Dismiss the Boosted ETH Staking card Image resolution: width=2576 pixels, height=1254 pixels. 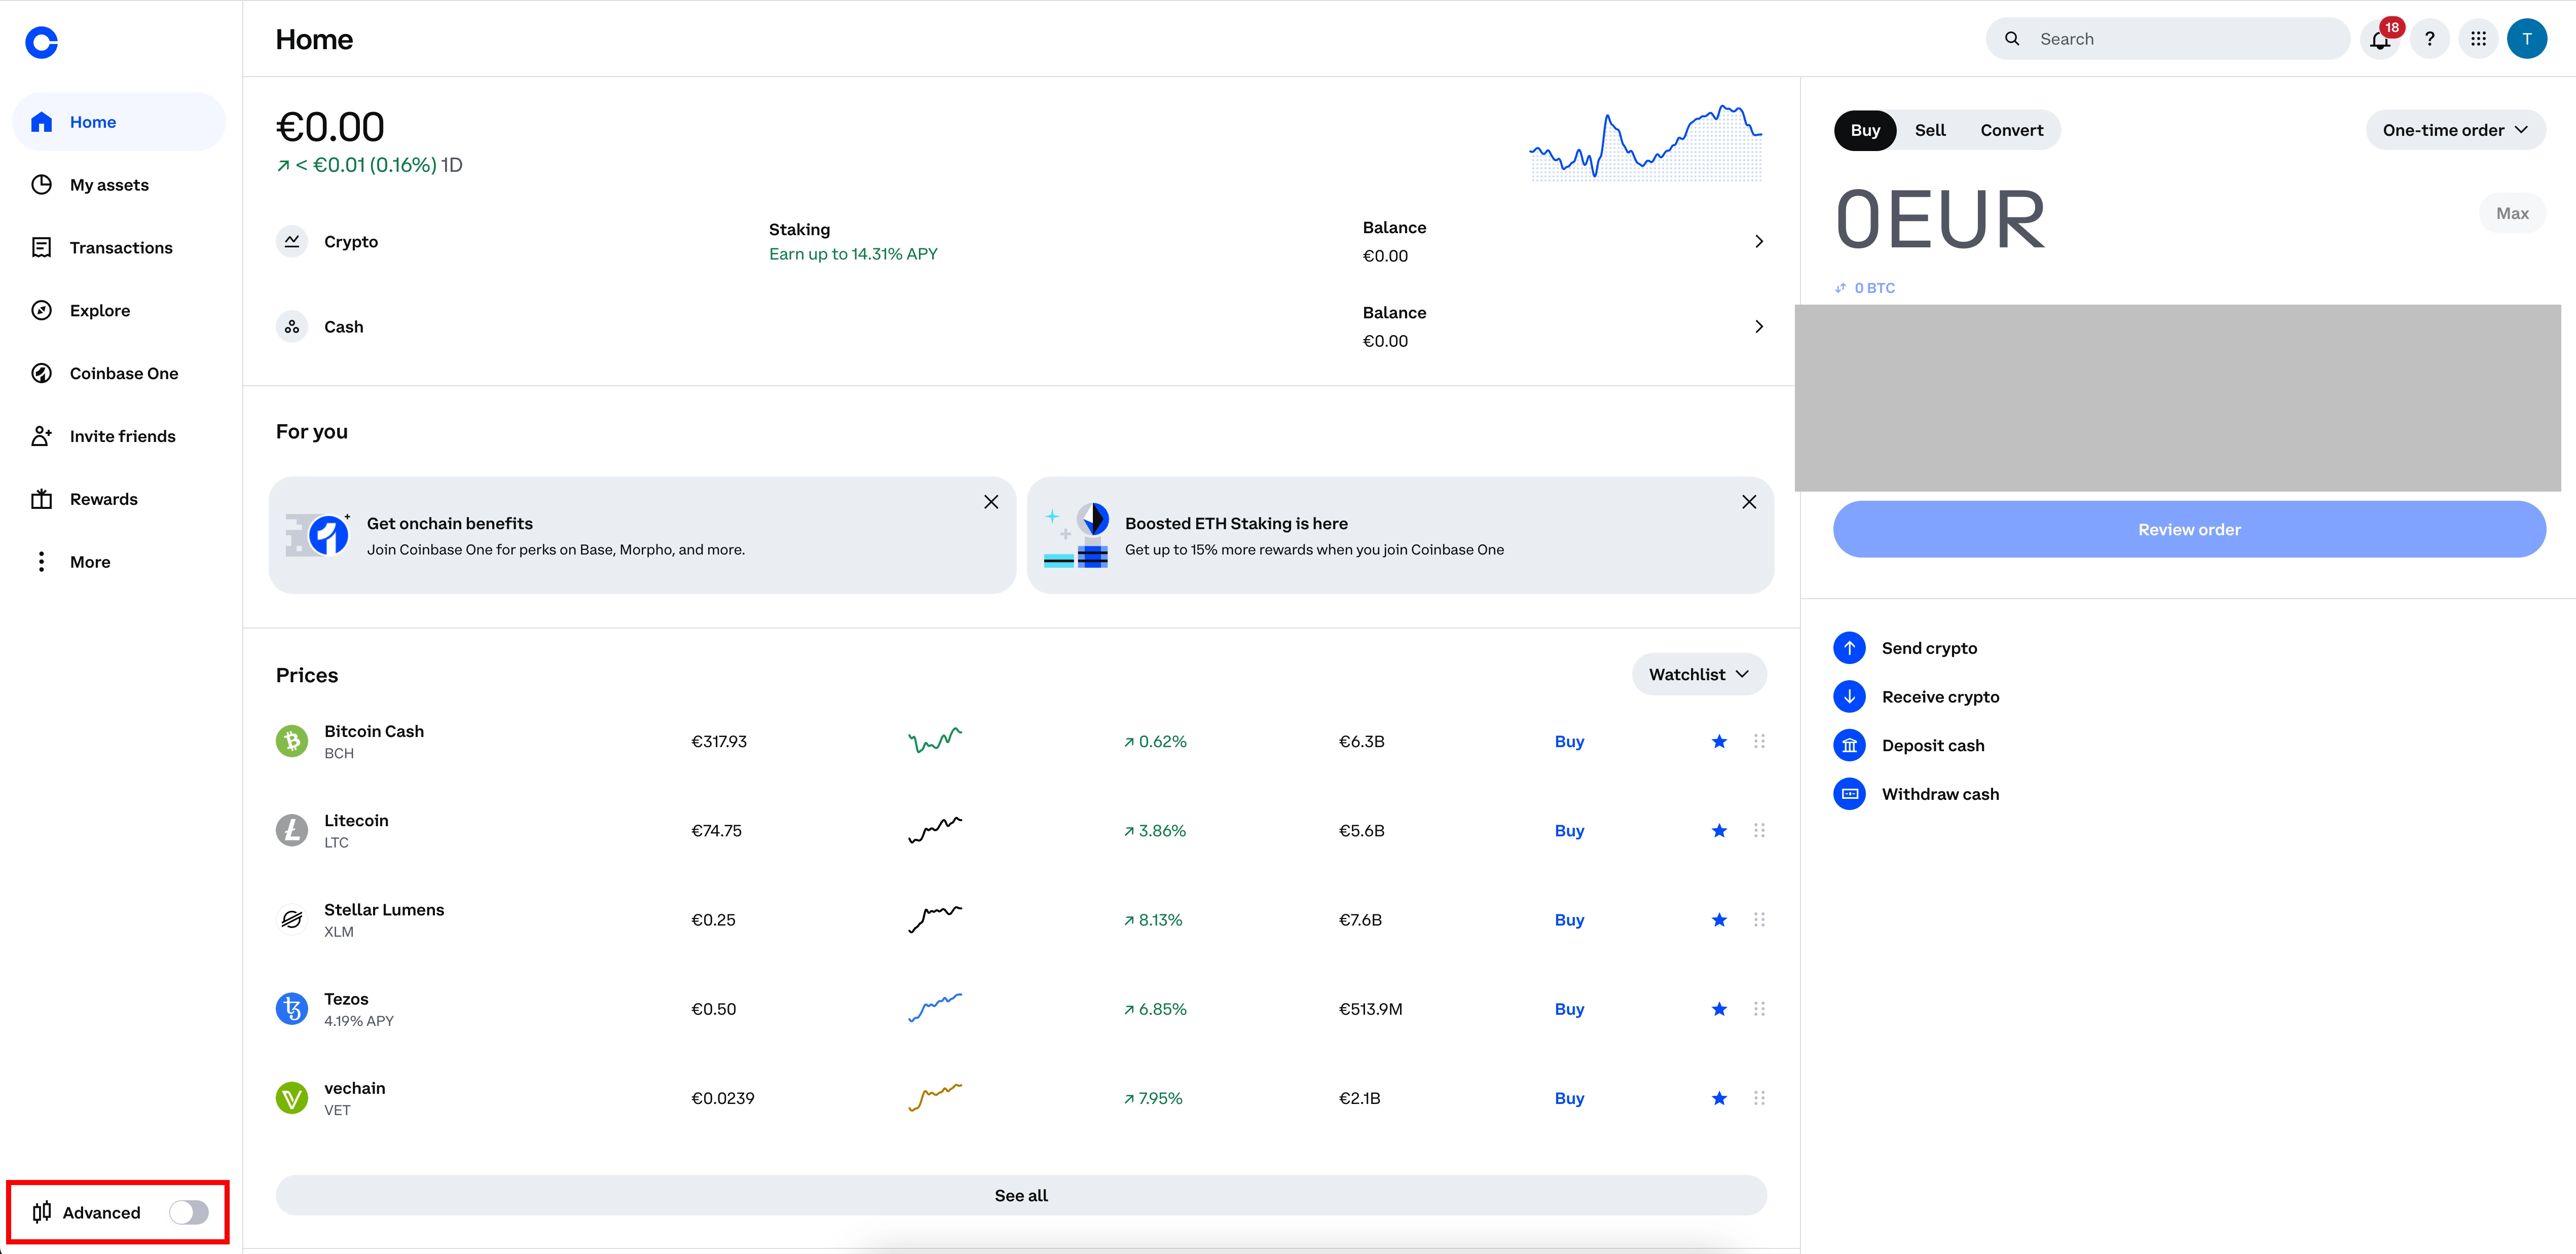[x=1749, y=502]
